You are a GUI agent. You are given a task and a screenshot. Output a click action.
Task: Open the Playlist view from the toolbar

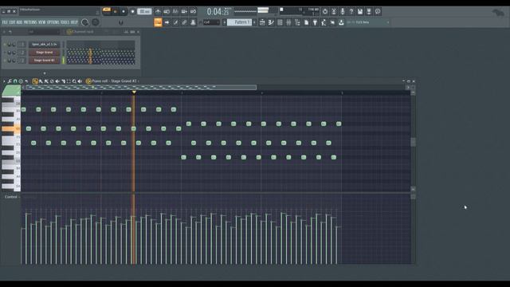(x=262, y=22)
